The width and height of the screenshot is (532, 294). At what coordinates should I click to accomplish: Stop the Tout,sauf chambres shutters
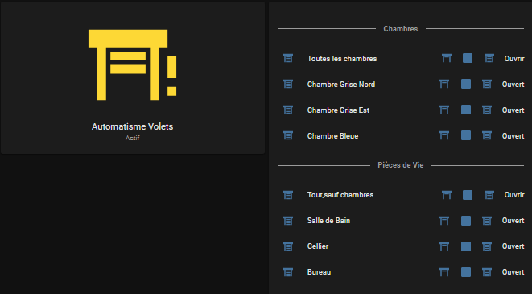point(468,195)
